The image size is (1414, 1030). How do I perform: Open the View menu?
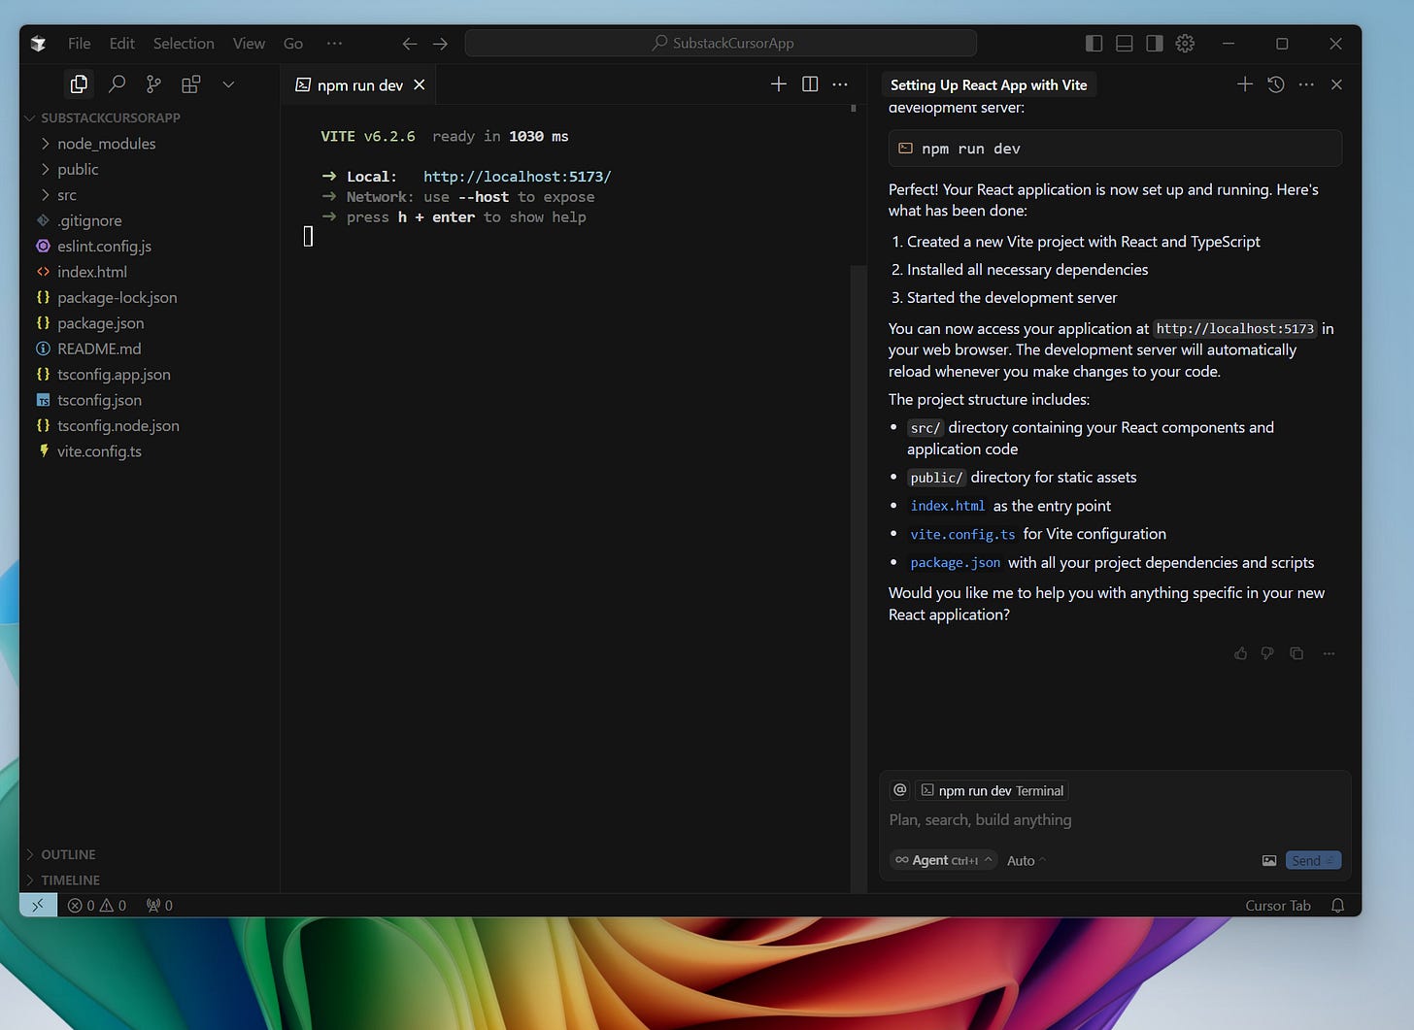249,44
